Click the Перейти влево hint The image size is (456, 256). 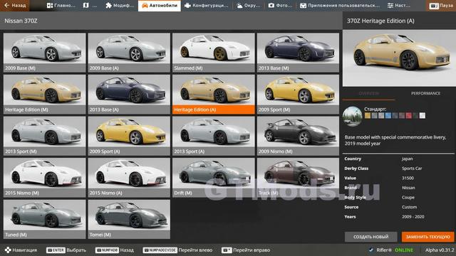pos(177,250)
